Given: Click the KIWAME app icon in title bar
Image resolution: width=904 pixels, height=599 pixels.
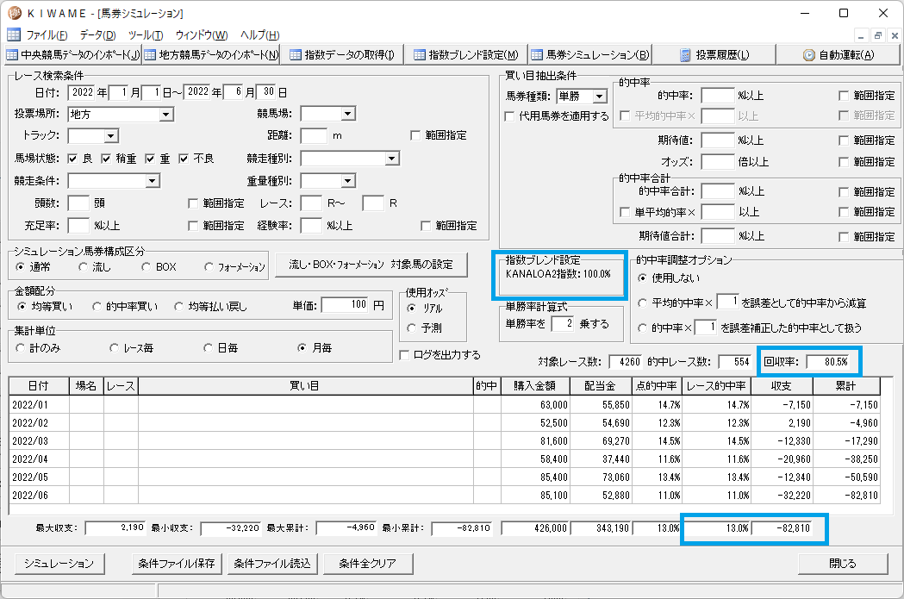Looking at the screenshot, I should click(15, 13).
